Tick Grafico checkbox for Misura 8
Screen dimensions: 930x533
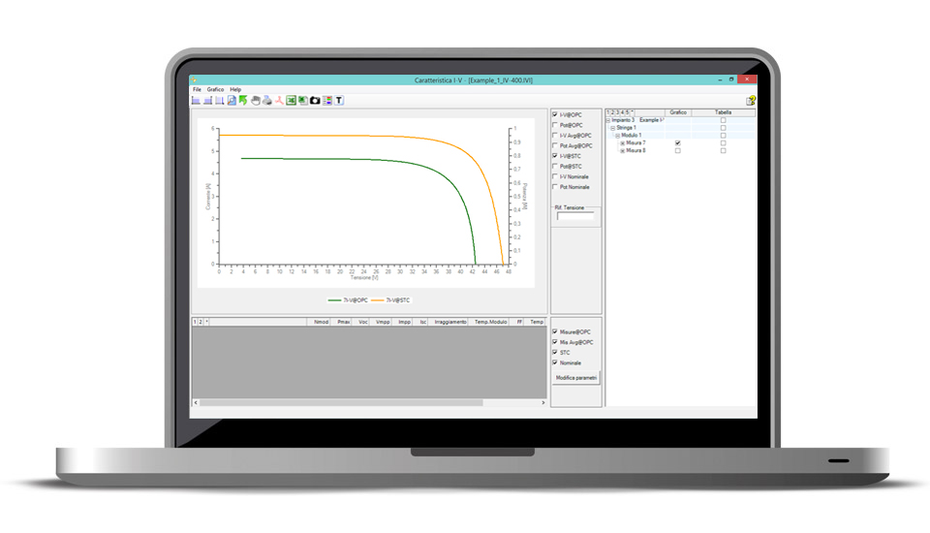677,150
